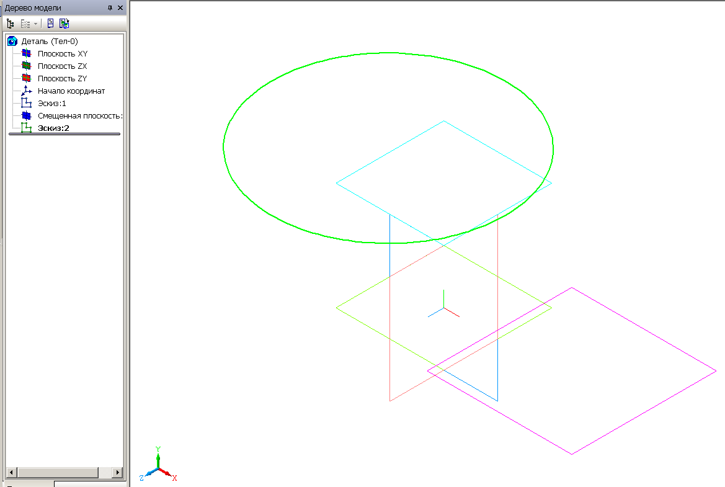Select Эскиз:1 in the model tree
This screenshot has height=487, width=725.
click(52, 104)
